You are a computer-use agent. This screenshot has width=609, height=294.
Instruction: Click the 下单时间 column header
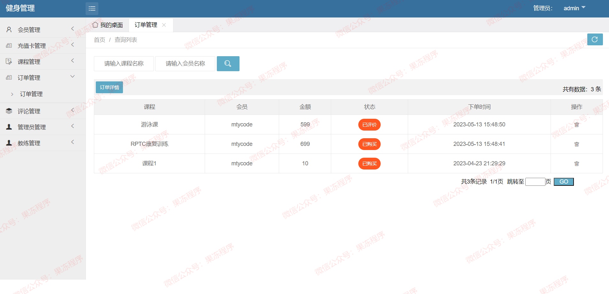coord(479,107)
